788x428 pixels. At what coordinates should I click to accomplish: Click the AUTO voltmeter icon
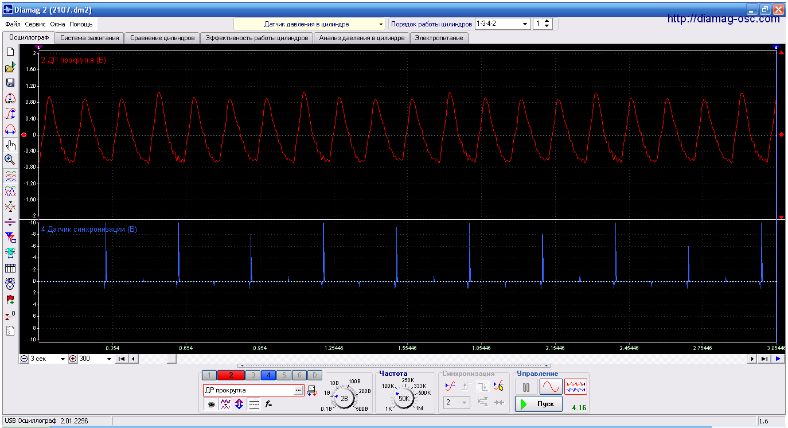(x=10, y=283)
